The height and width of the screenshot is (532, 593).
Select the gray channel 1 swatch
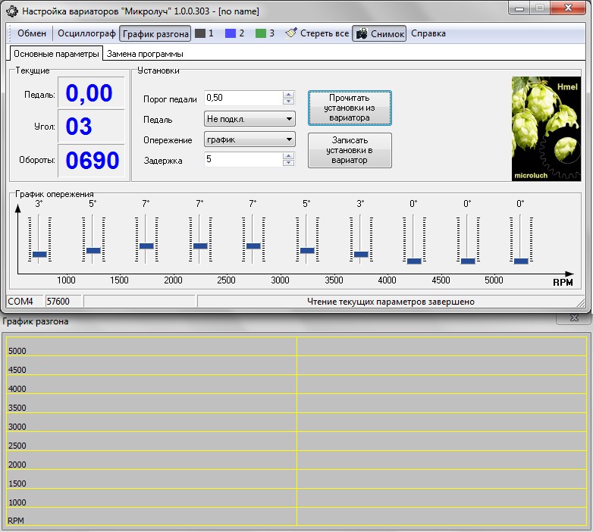[200, 33]
